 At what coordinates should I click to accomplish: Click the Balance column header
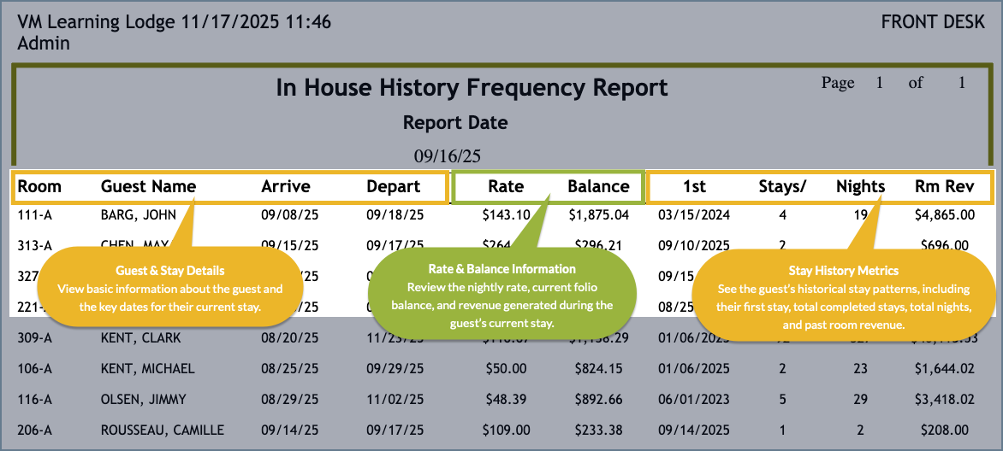coord(598,186)
